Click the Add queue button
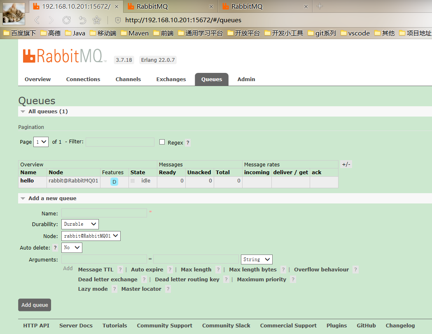 [x=35, y=305]
